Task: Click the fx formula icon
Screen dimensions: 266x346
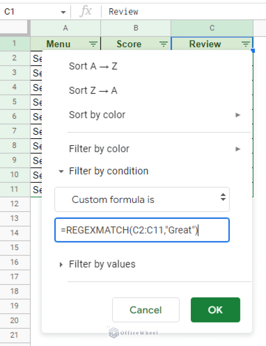Action: point(86,11)
